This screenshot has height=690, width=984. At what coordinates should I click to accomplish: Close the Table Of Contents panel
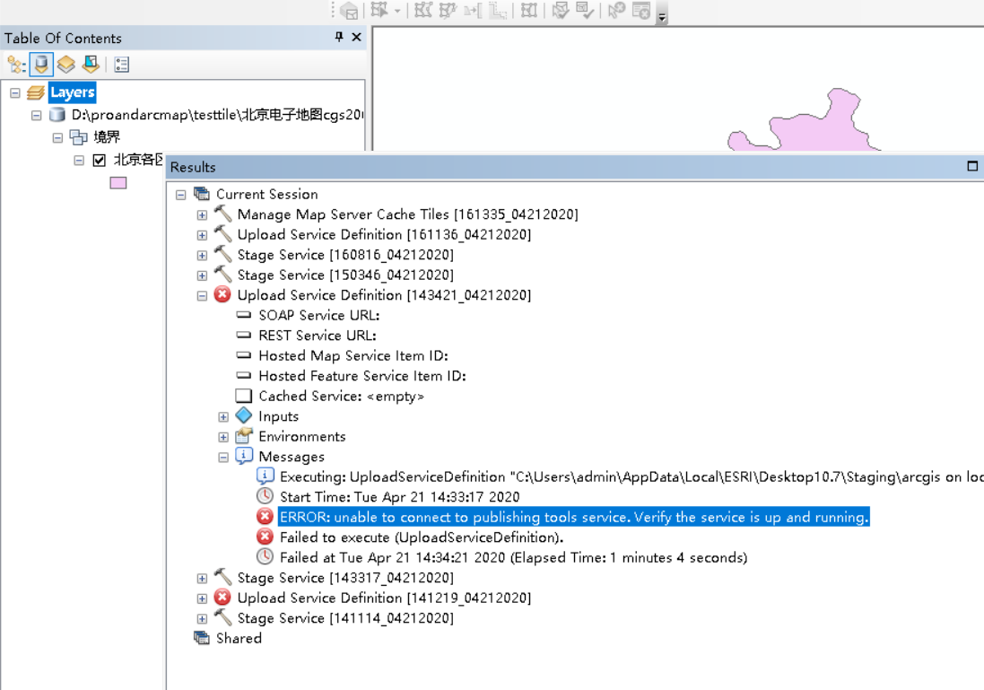(x=355, y=38)
